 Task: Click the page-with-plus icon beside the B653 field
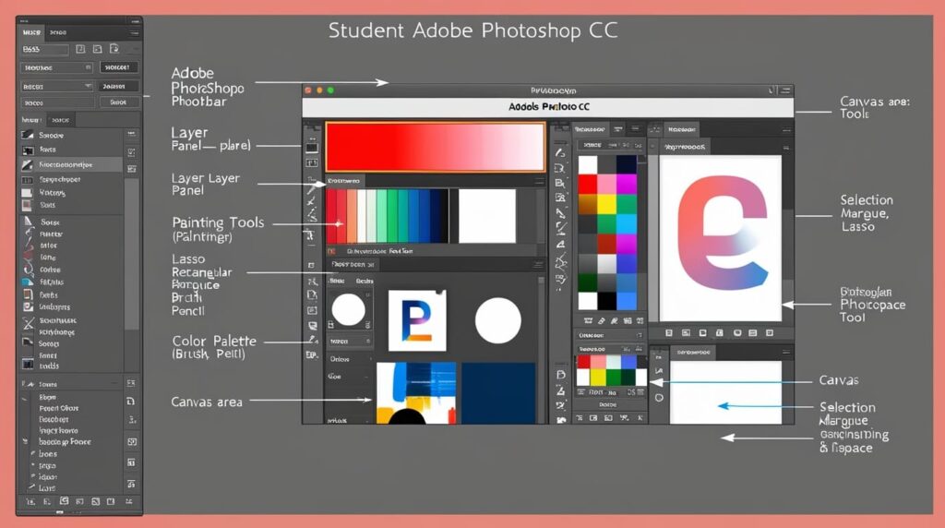click(114, 49)
